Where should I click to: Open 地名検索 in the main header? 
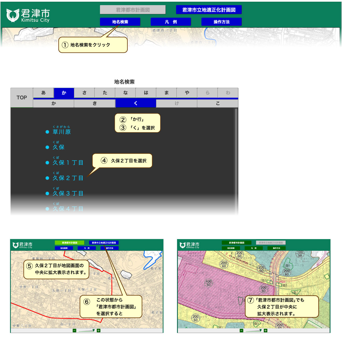120,22
